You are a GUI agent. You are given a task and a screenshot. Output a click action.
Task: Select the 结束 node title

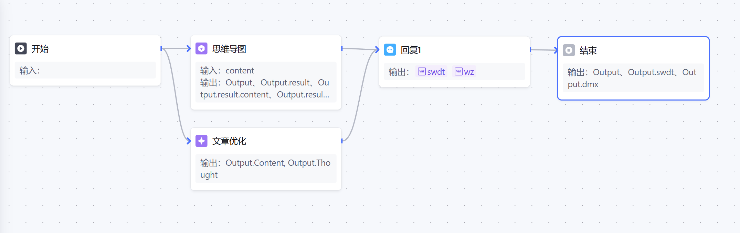coord(588,50)
